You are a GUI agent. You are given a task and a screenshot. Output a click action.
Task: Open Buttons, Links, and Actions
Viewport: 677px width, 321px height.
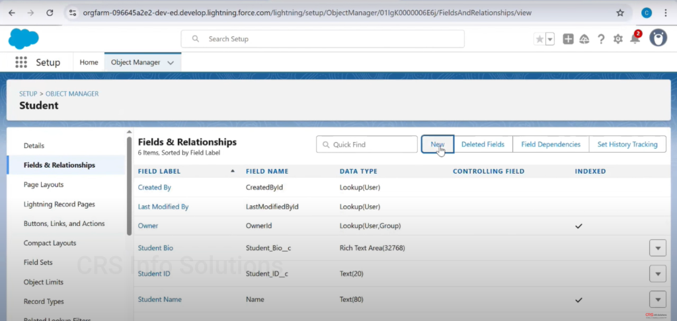[x=64, y=223]
